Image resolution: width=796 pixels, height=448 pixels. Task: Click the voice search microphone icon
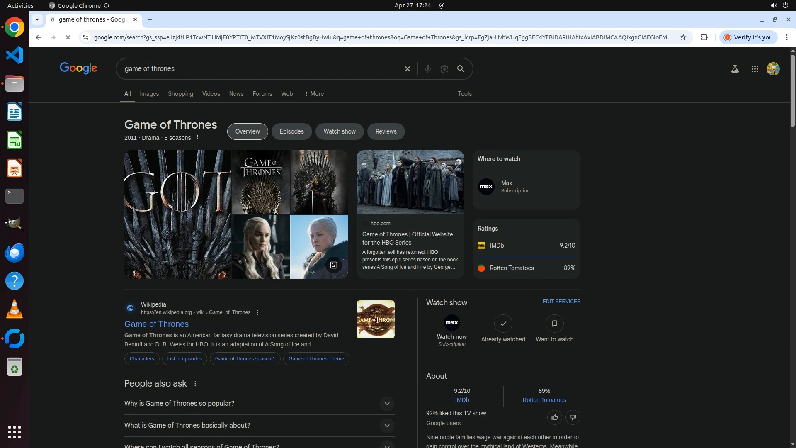tap(427, 69)
